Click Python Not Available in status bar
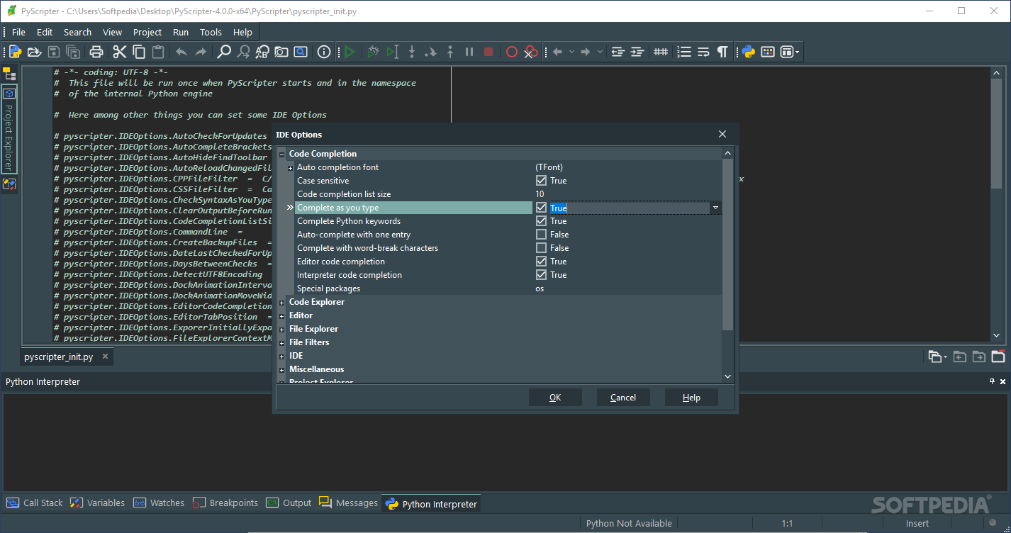 629,524
